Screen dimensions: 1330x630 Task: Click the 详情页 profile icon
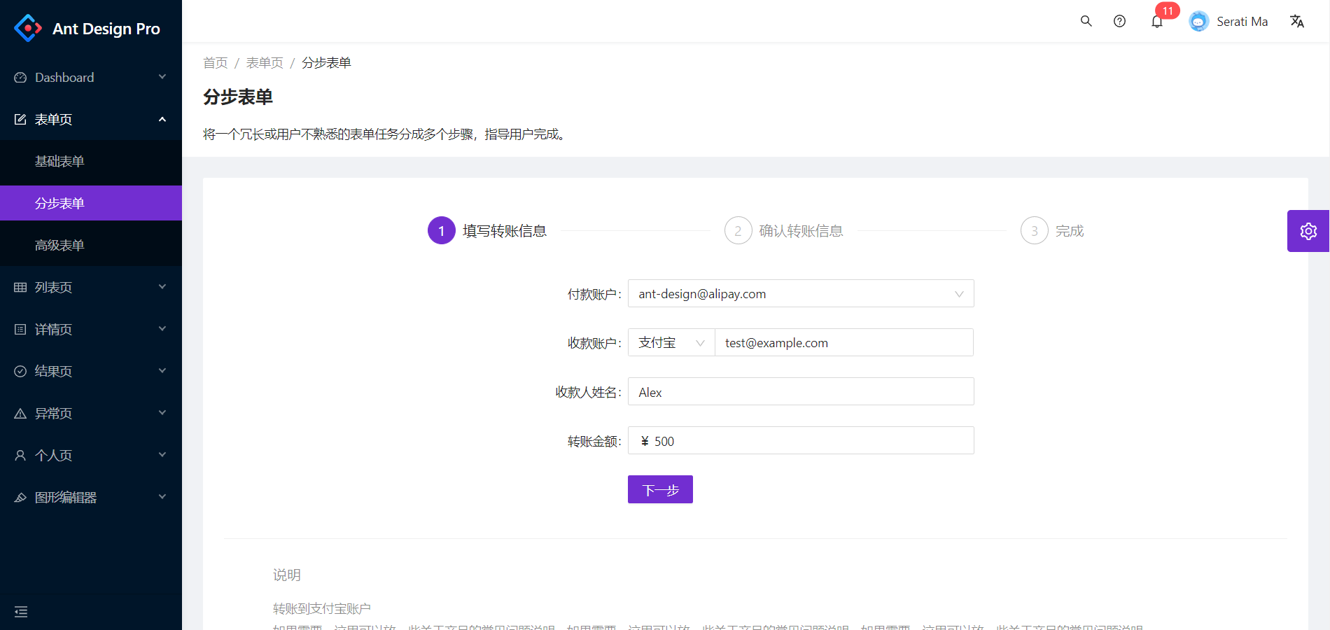pyautogui.click(x=20, y=330)
